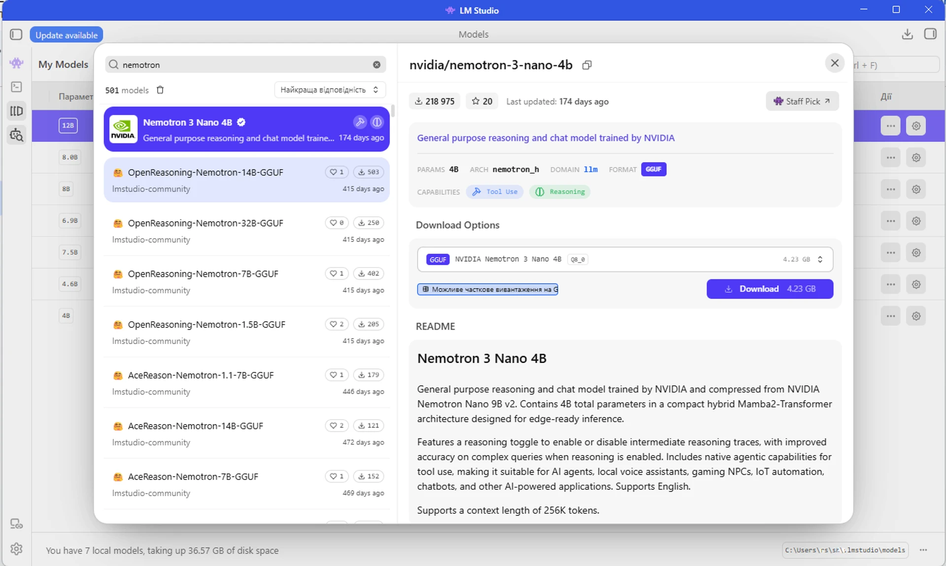Open app settings gear in the sidebar

point(16,549)
